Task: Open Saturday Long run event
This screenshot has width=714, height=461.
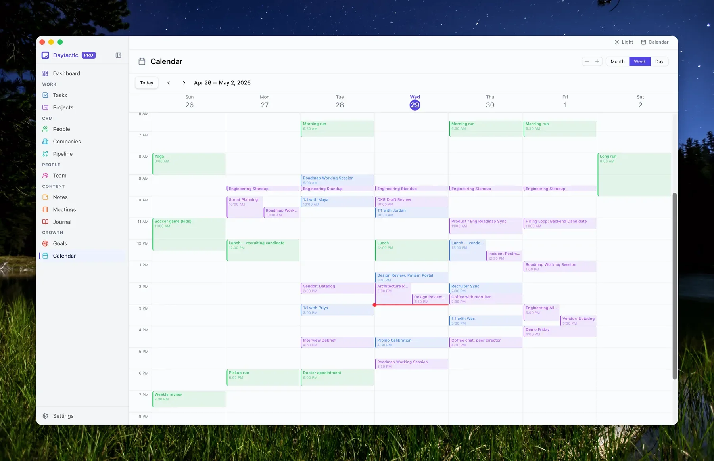Action: click(x=634, y=174)
